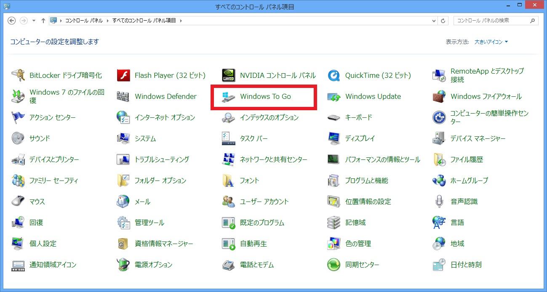Image resolution: width=547 pixels, height=292 pixels.
Task: Open the 同期センター link
Action: click(x=362, y=265)
